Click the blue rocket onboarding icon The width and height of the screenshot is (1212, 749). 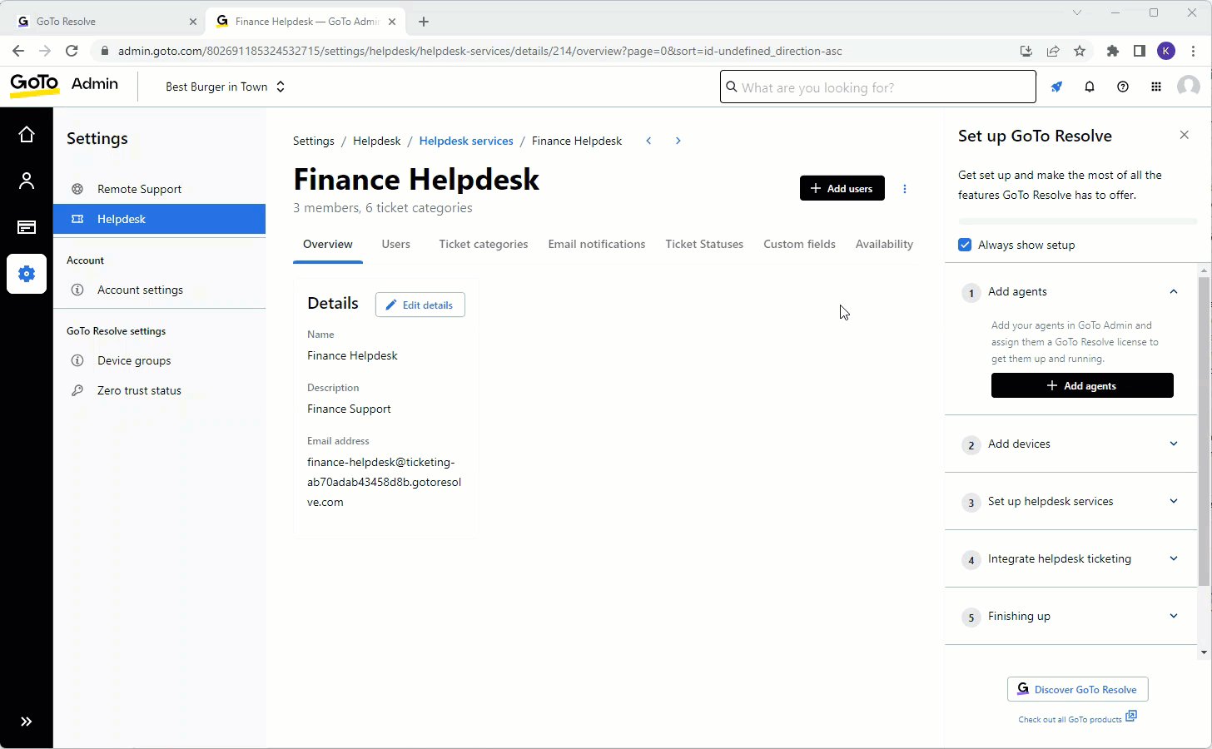click(1056, 87)
